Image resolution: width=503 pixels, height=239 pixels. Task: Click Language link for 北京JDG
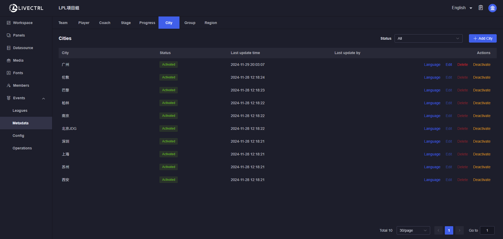432,129
